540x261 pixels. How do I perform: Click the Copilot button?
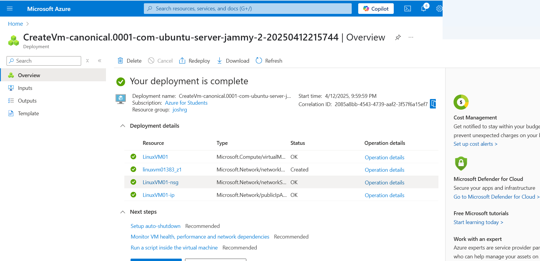[376, 9]
